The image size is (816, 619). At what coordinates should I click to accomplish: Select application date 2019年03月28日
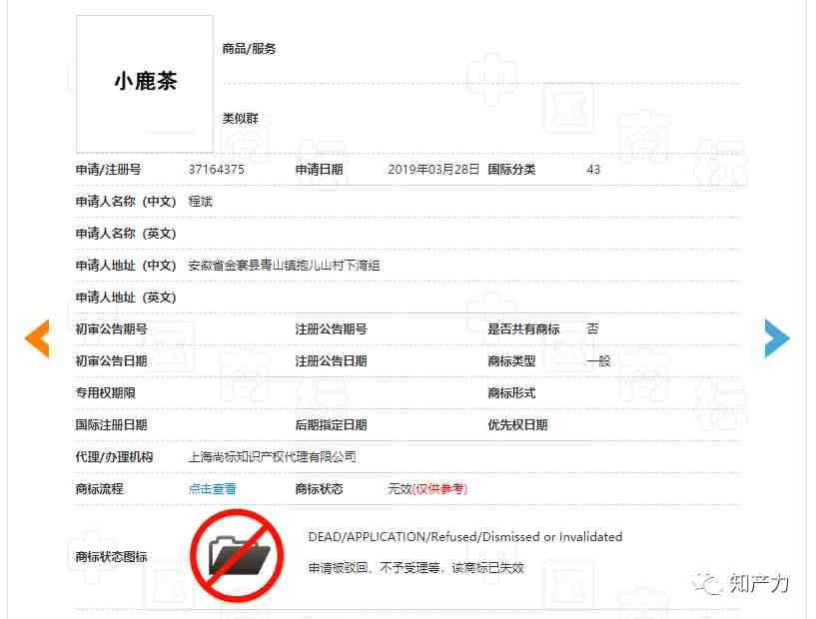(x=433, y=170)
